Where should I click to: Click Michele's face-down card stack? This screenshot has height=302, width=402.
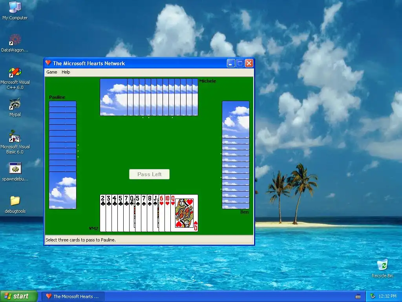tap(149, 97)
